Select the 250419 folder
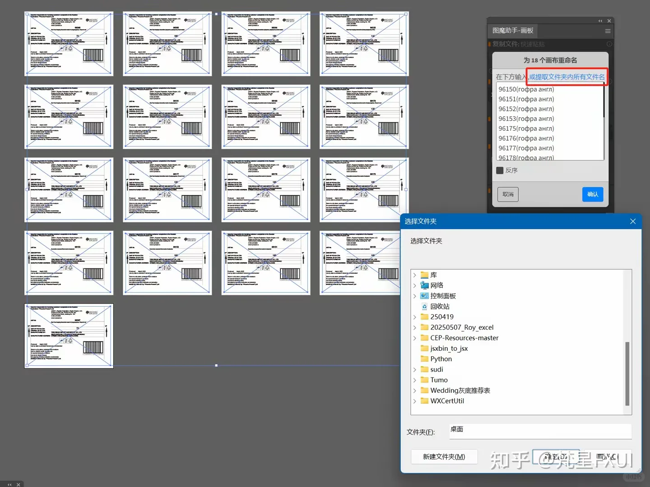The width and height of the screenshot is (650, 487). coord(442,317)
